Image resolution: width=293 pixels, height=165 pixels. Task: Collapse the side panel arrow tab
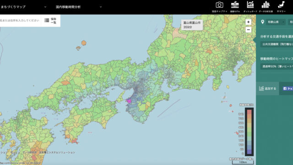point(255,40)
